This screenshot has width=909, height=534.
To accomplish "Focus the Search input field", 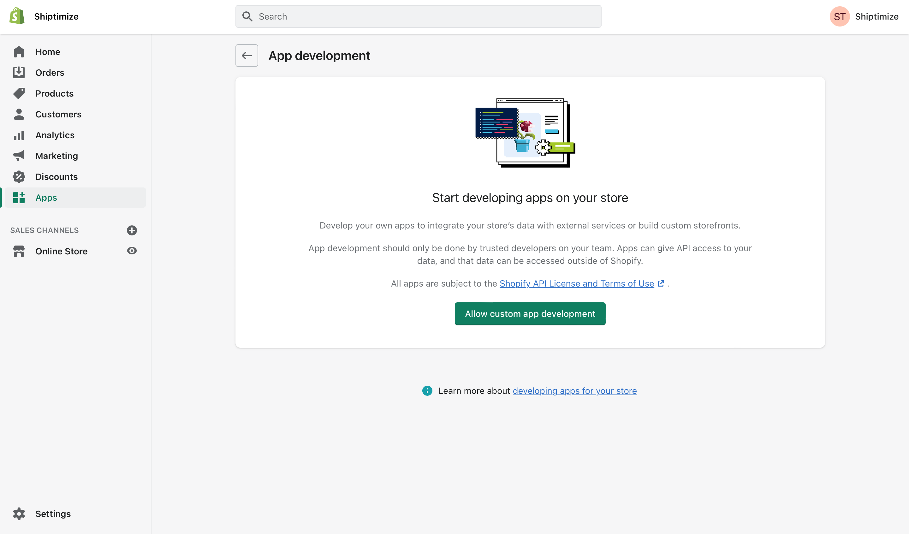I will point(419,17).
